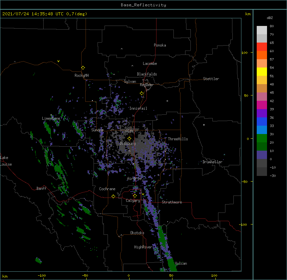Click the Sylvan label on map
The width and height of the screenshot is (287, 280).
click(130, 81)
